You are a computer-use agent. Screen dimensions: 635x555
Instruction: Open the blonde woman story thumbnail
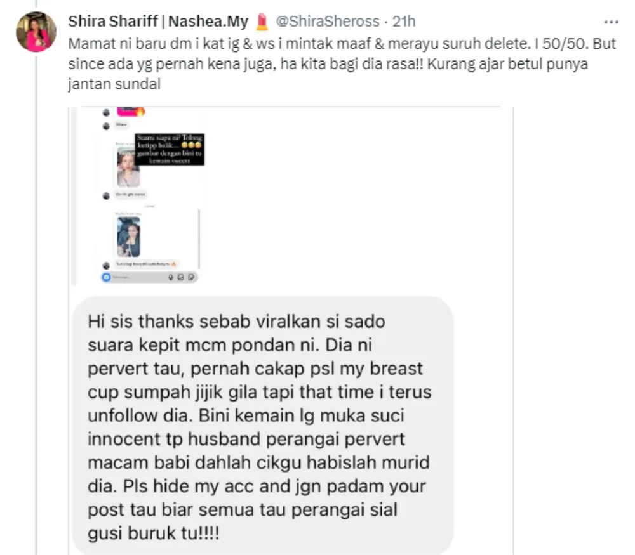pyautogui.click(x=128, y=167)
